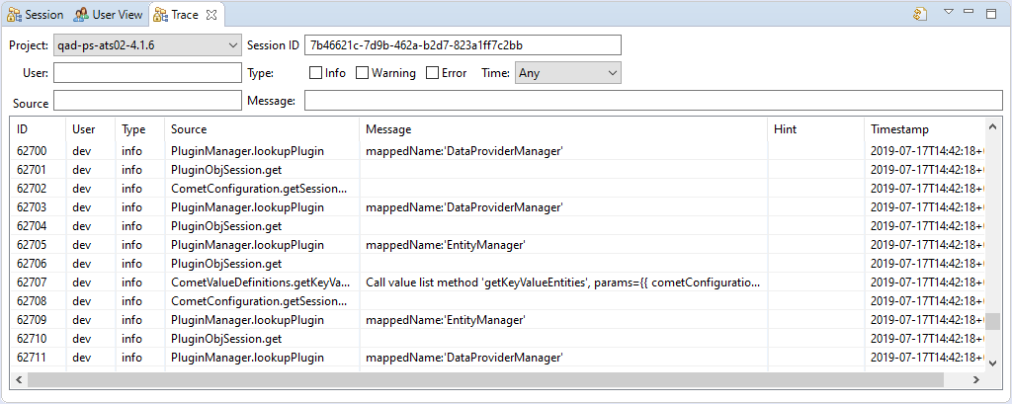This screenshot has width=1012, height=404.
Task: Open the view menu triangle icon
Action: coord(948,13)
